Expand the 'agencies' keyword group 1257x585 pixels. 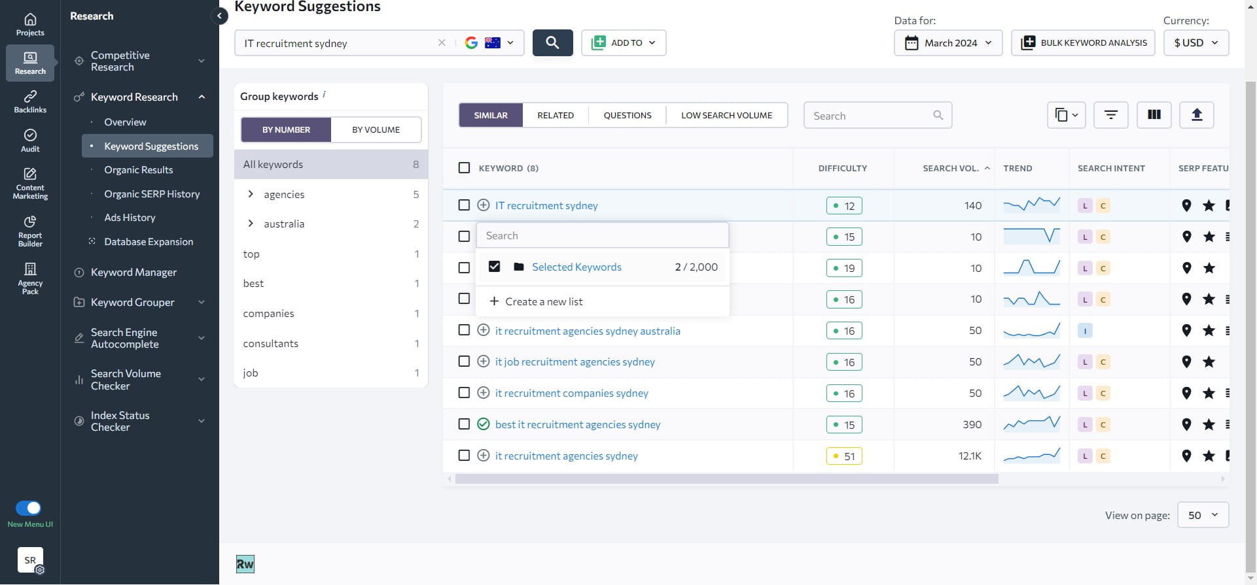point(251,194)
